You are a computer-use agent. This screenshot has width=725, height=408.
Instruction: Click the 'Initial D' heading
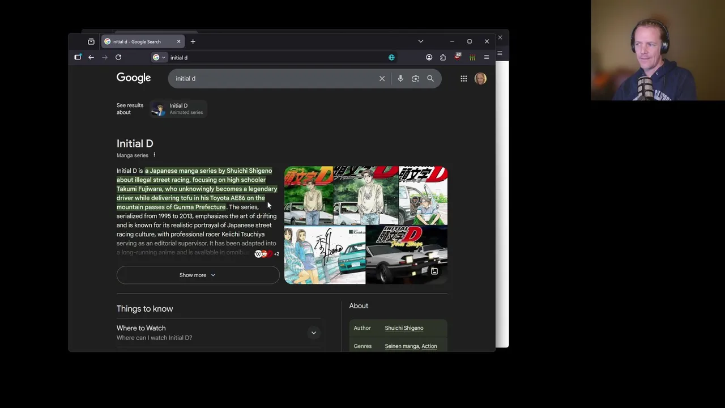(x=135, y=143)
